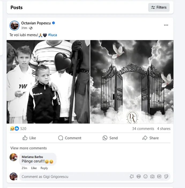Open the emoji picker in comment box

pos(145,176)
